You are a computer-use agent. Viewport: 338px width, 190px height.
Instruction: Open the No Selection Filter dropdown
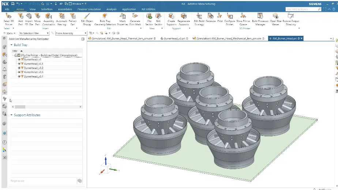click(34, 33)
